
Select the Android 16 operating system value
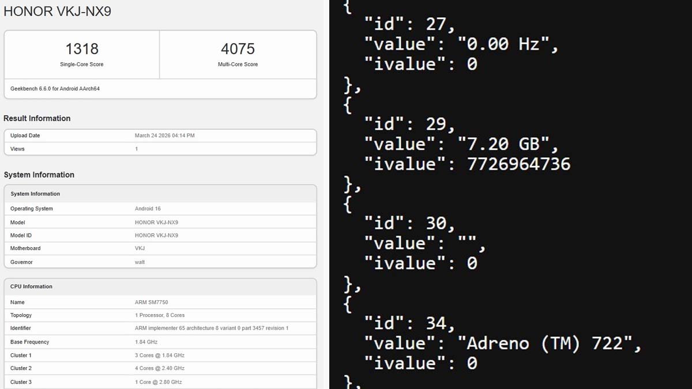pyautogui.click(x=148, y=209)
